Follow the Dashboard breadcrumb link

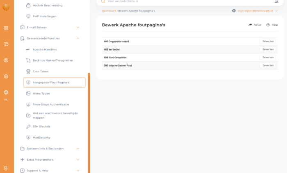pos(109,11)
